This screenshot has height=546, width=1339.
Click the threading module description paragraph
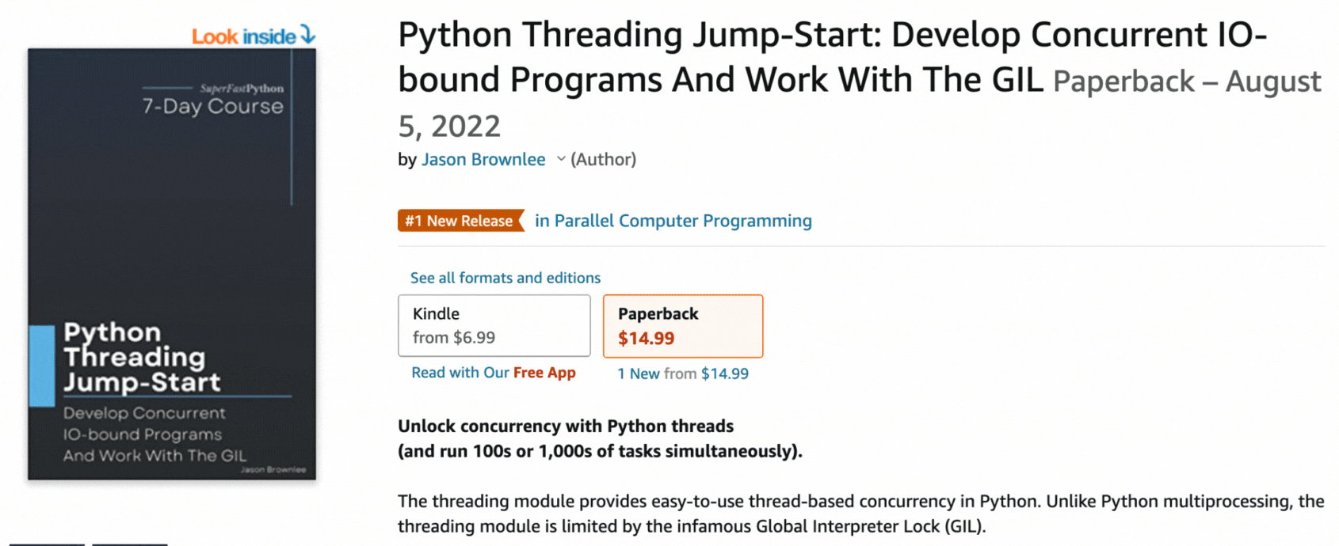[x=860, y=514]
